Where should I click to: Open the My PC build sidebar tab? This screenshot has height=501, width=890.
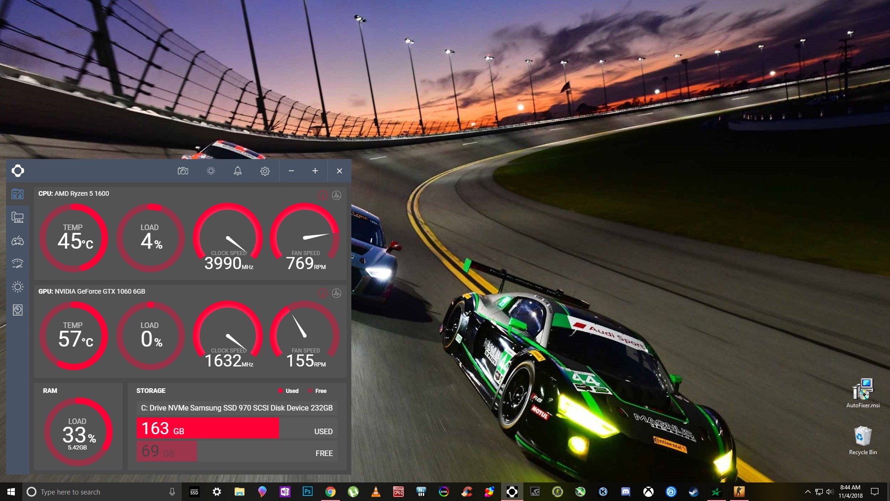tap(18, 217)
